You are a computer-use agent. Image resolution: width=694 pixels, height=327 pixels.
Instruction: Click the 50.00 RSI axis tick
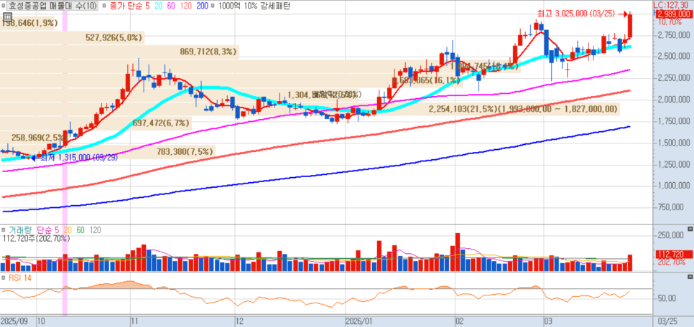click(x=666, y=298)
